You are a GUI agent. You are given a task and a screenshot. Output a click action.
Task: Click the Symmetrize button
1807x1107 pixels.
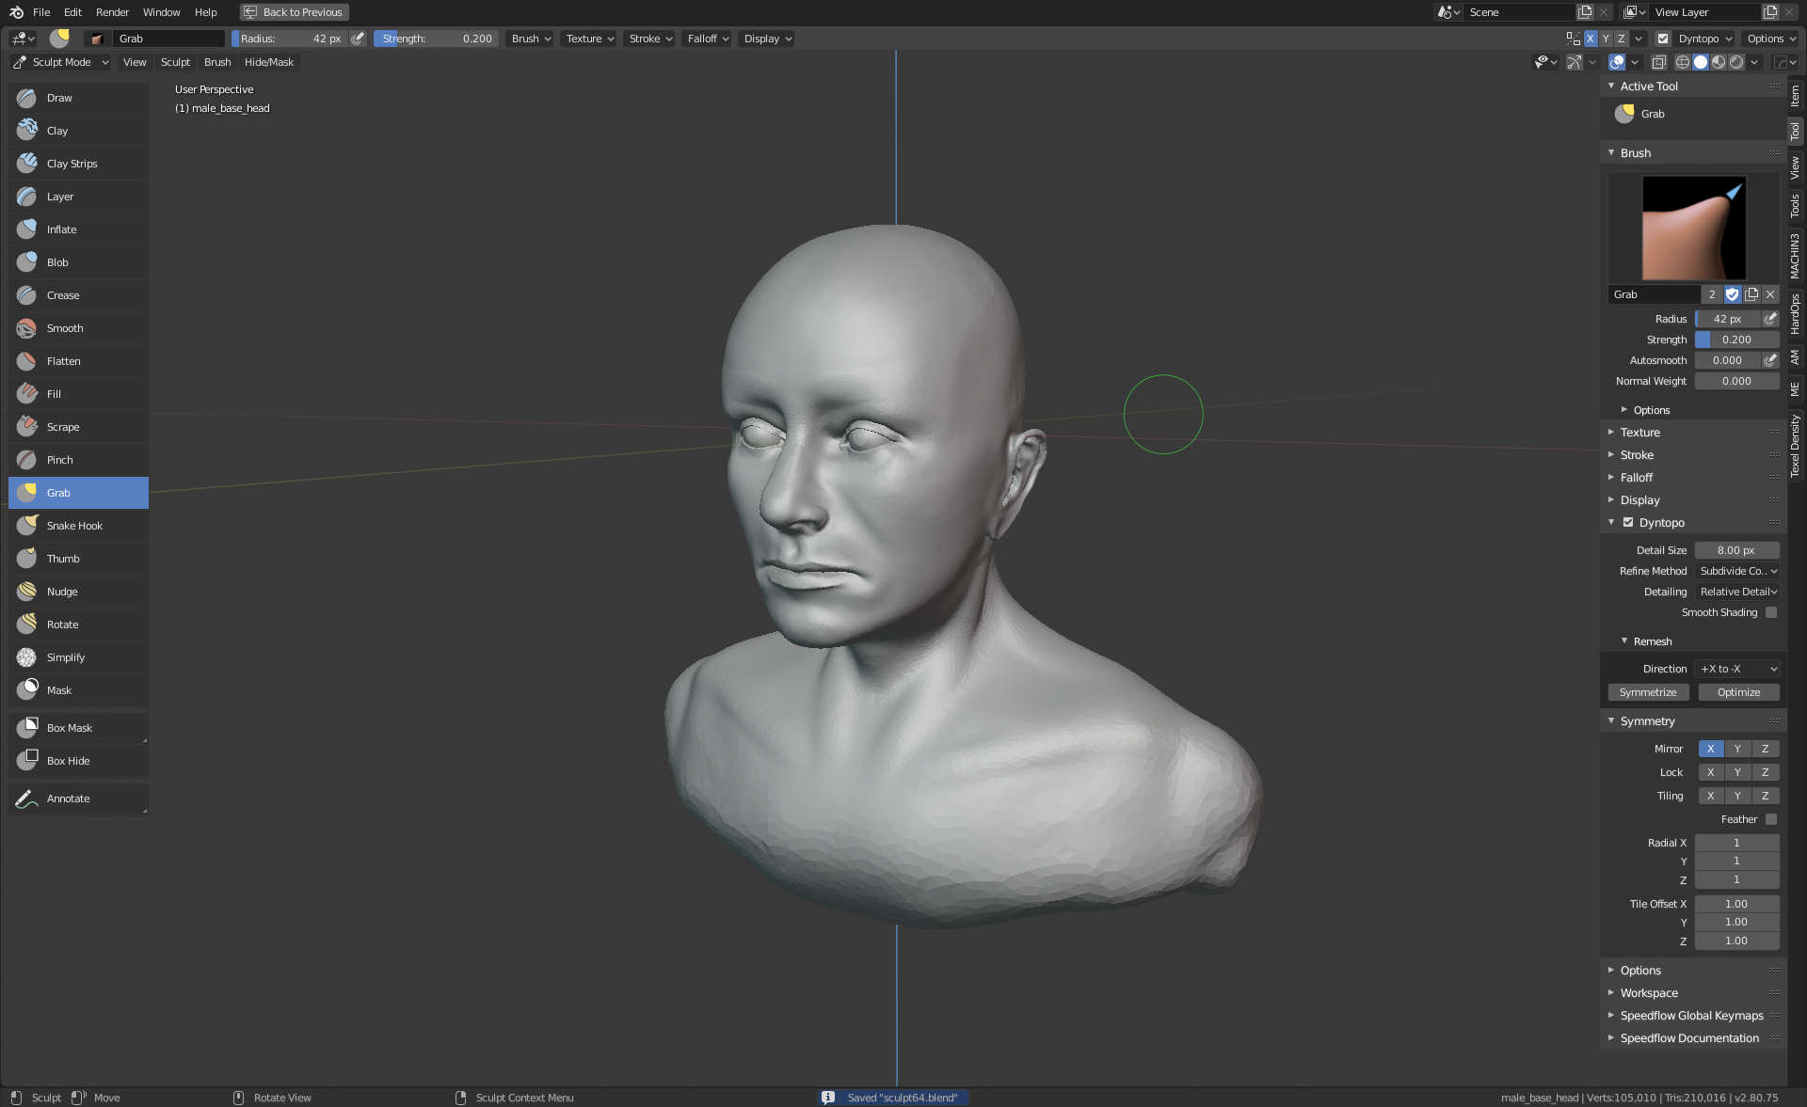point(1647,692)
